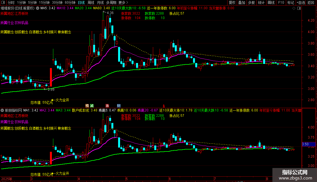
Task: Click the 乖离10: 0.06 value
Action: pos(127,110)
